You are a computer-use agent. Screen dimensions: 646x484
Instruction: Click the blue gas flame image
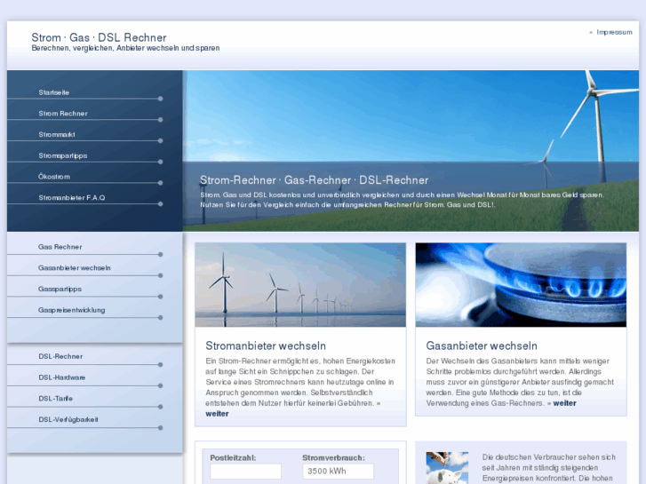point(521,285)
